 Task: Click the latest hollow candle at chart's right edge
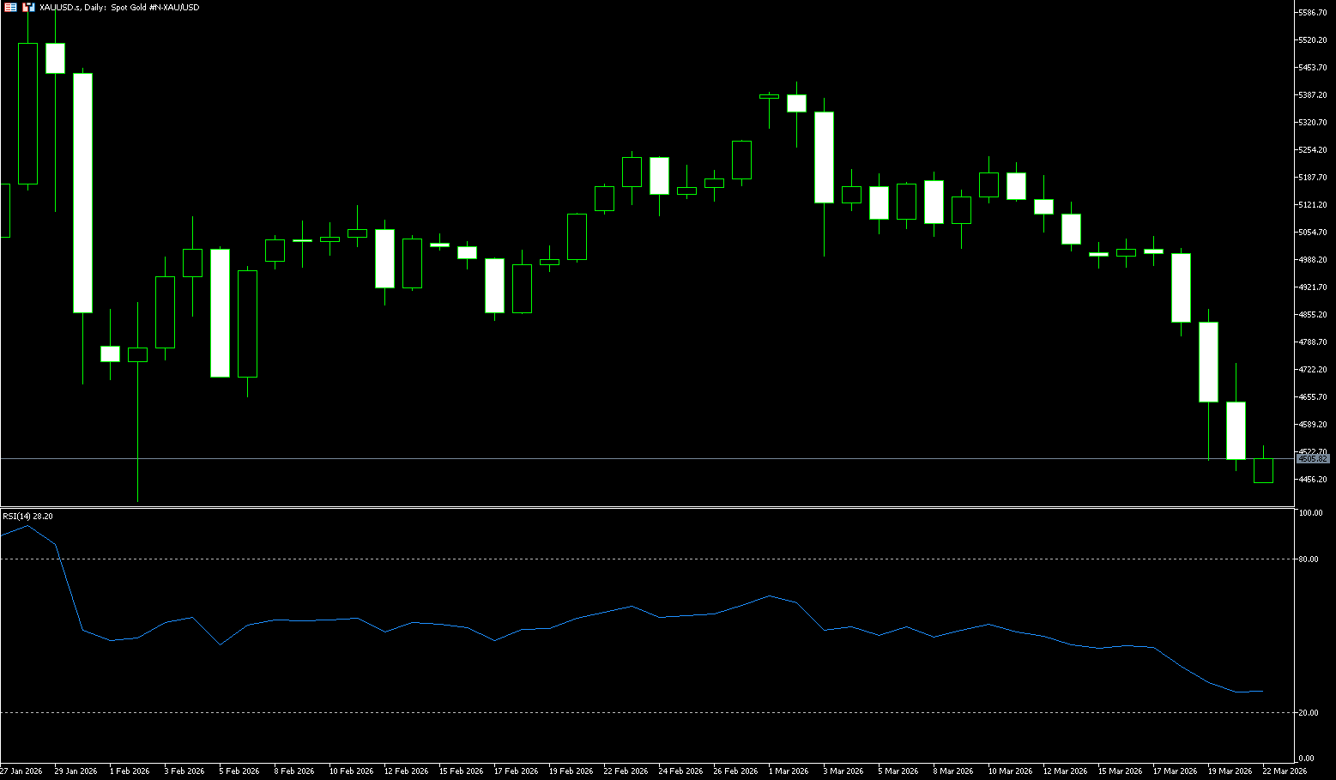coord(1263,471)
